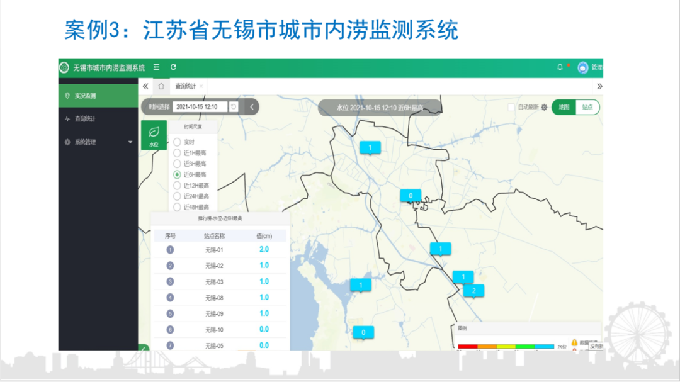Click the red legend color segment
Screen dimensions: 680x382
pyautogui.click(x=467, y=347)
